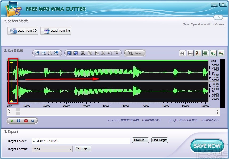The width and height of the screenshot is (229, 159).
Task: Apply the Fade In effect icon
Action: pos(182,53)
